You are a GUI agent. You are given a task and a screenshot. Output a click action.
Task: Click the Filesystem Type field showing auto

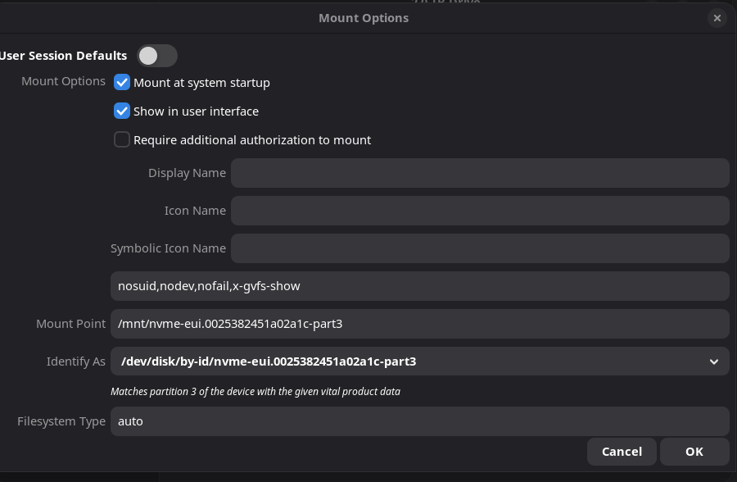tap(419, 421)
